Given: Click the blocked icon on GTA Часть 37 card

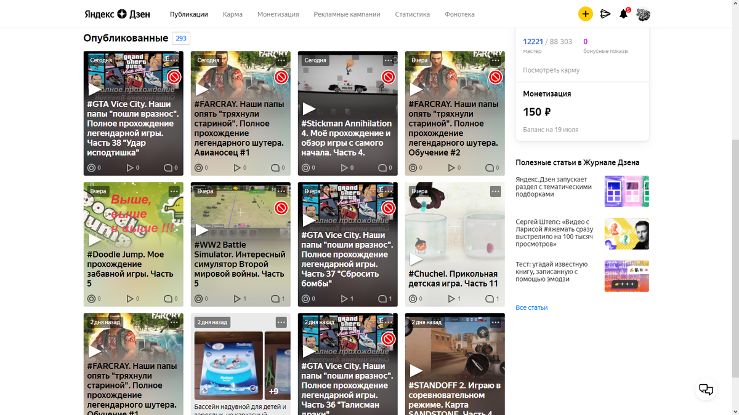Looking at the screenshot, I should pos(389,208).
